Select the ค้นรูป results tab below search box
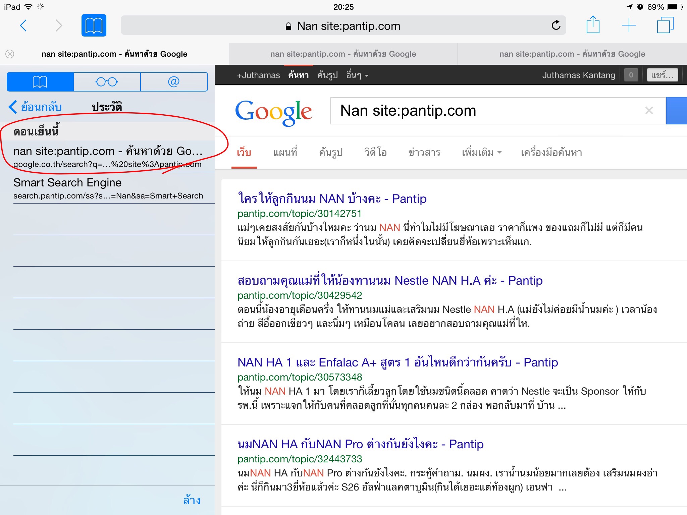The height and width of the screenshot is (515, 687). point(331,153)
